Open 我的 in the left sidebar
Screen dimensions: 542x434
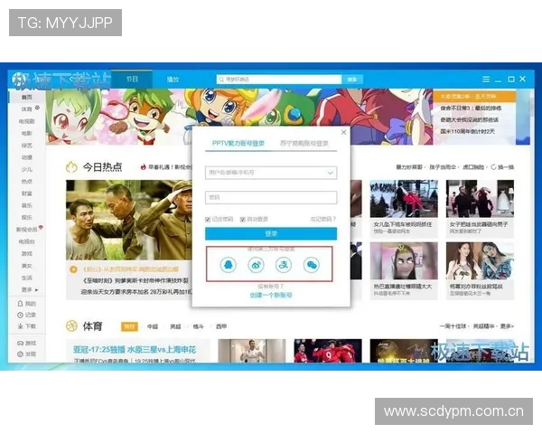[26, 304]
